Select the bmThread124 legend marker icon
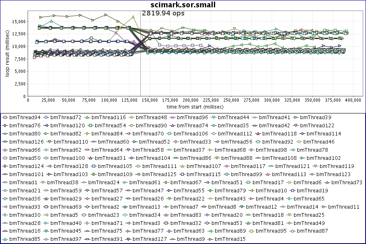This screenshot has height=244, width=366. pyautogui.click(x=5, y=166)
